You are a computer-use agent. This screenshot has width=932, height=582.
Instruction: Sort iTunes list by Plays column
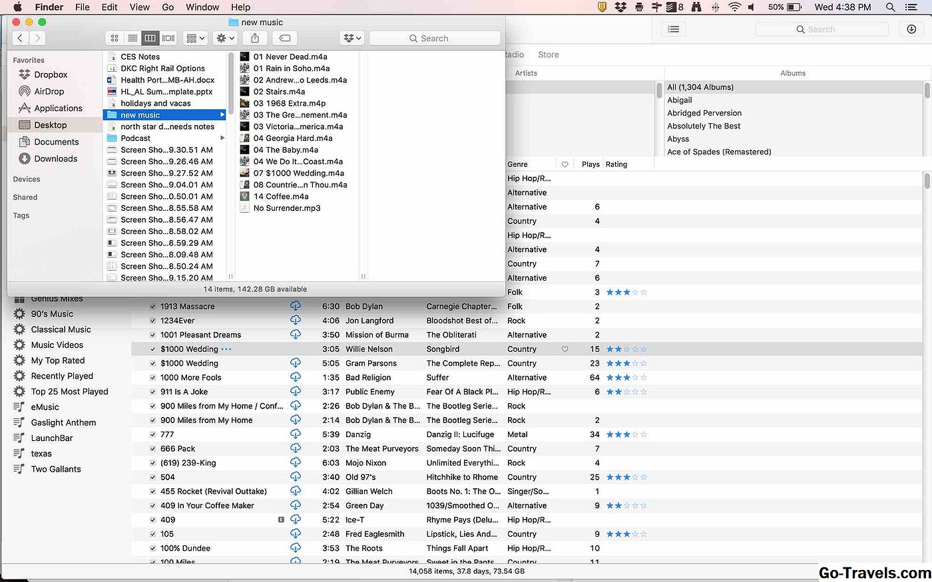point(590,164)
